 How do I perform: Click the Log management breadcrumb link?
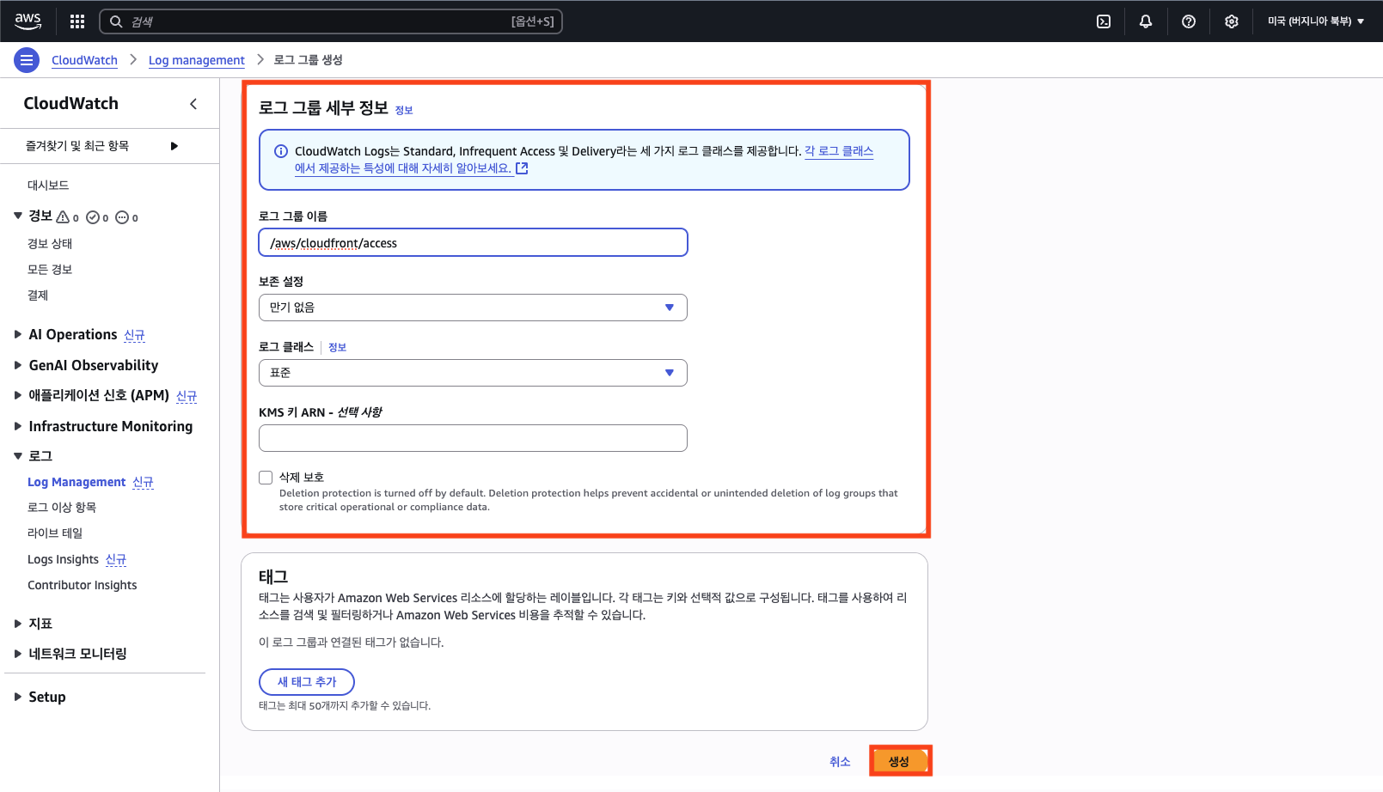[196, 60]
